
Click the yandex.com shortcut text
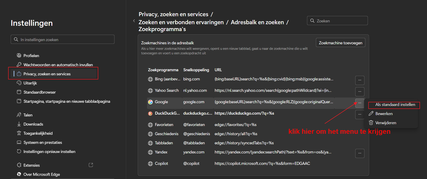point(194,152)
